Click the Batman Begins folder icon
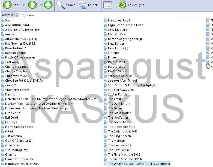This screenshot has width=213, height=167. (x=2, y=53)
